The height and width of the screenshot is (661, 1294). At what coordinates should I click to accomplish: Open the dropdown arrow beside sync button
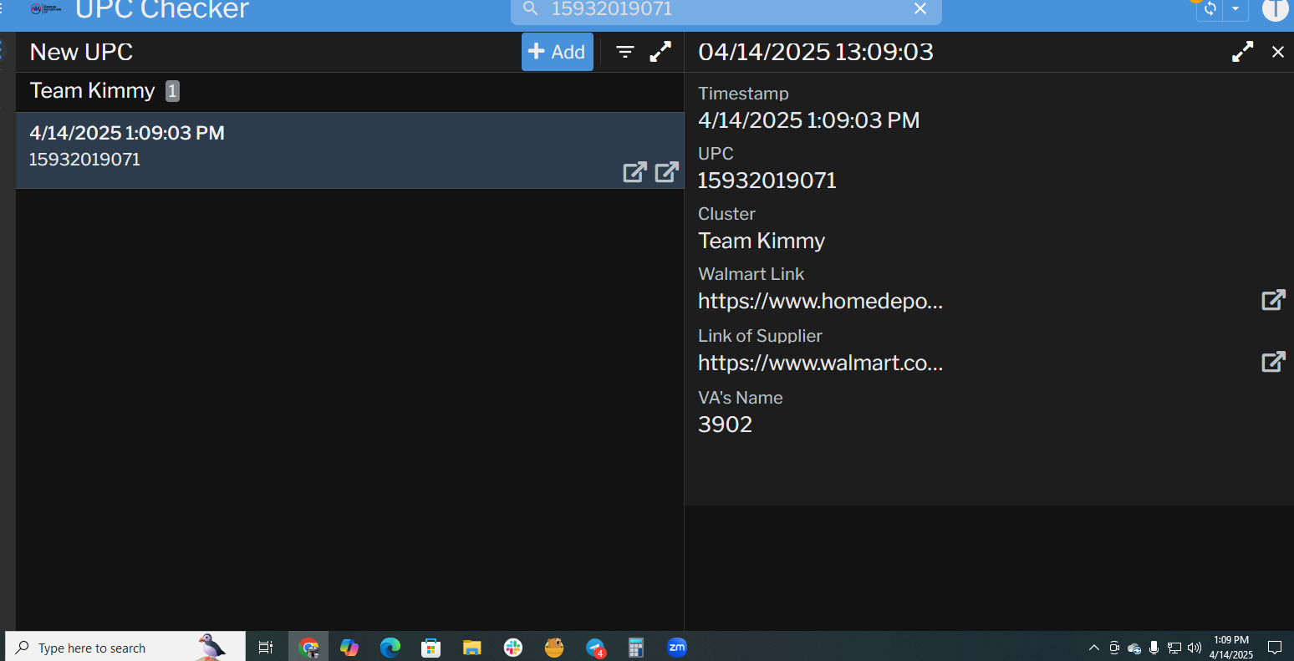[x=1235, y=9]
